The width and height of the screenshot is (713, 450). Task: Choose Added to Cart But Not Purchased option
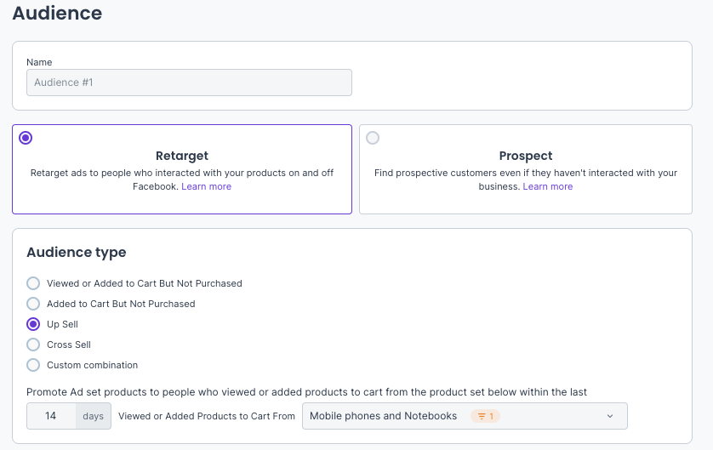coord(33,304)
